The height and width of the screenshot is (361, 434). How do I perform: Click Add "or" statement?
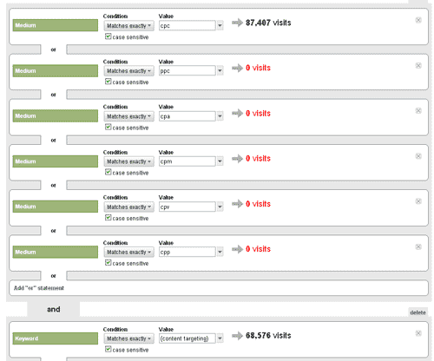click(39, 288)
